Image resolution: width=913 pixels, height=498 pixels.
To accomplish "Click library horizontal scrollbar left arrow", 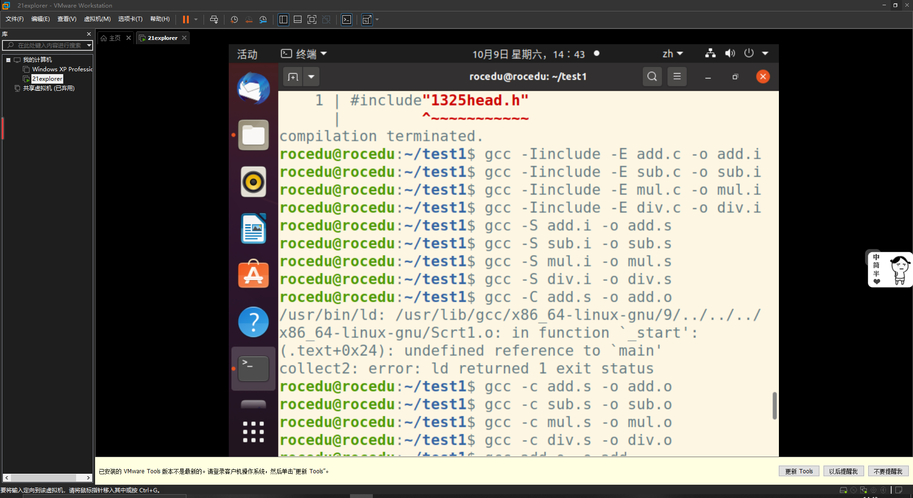I will tap(7, 478).
